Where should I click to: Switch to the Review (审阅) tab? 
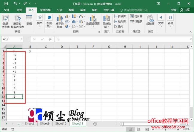83,10
